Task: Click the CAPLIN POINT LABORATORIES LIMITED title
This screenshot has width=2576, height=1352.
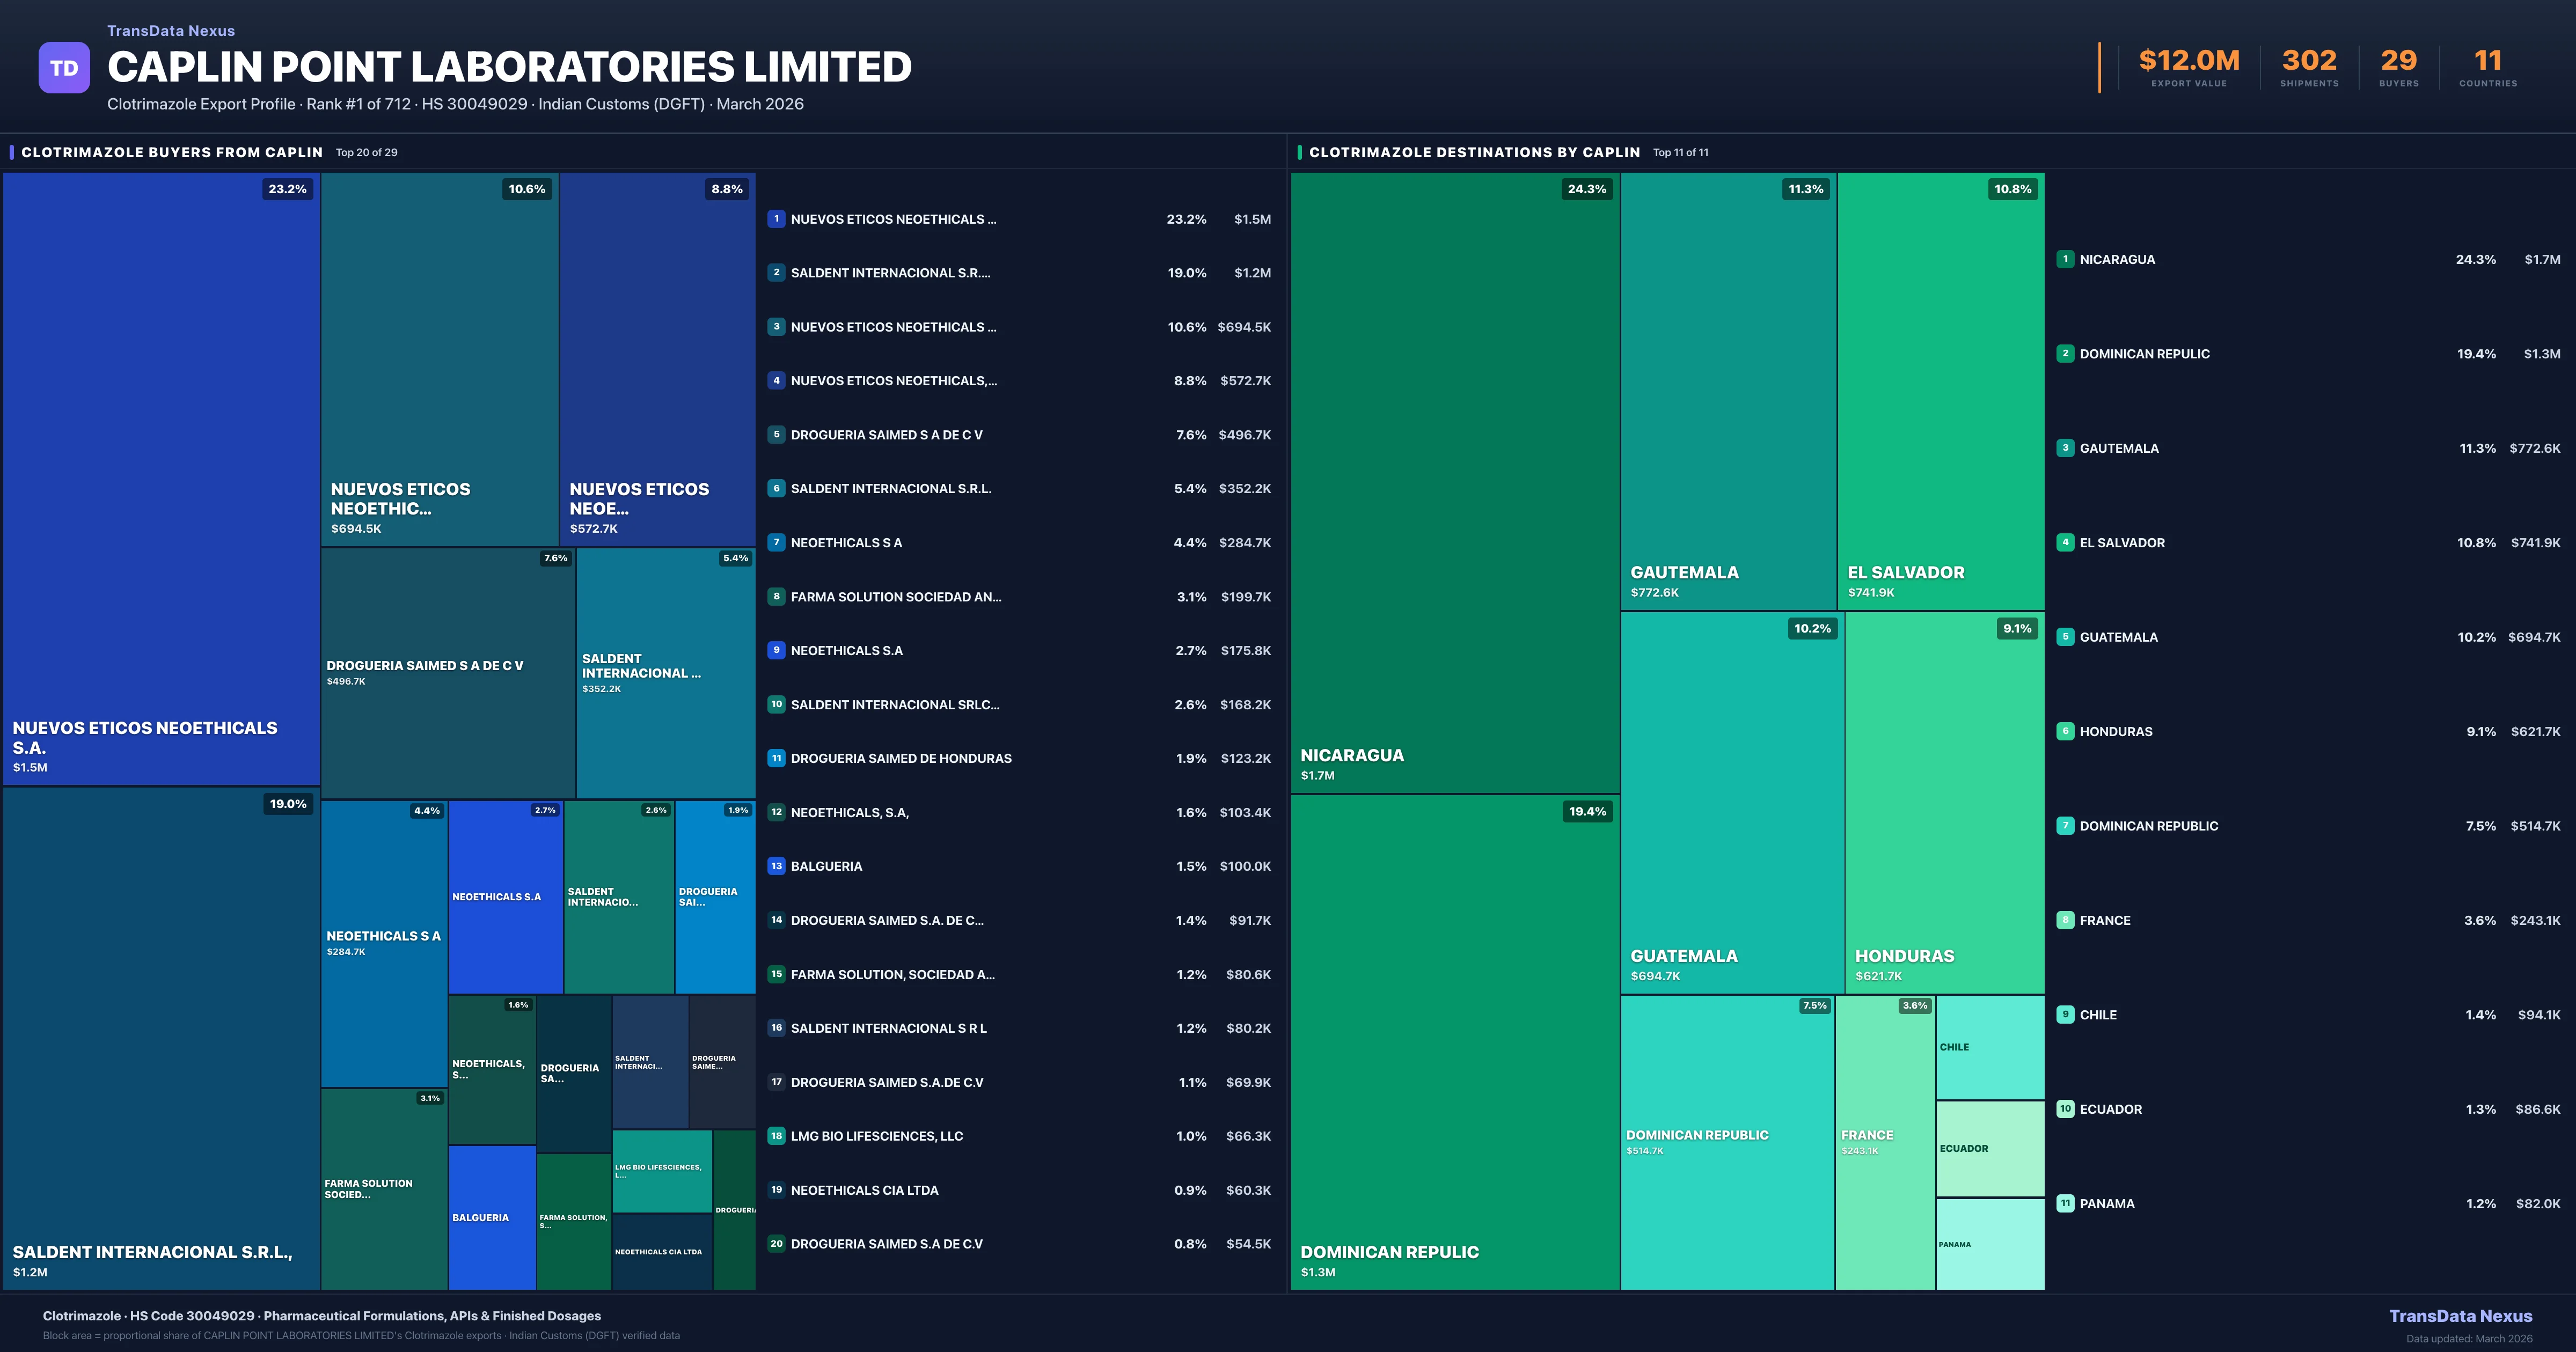Action: point(509,66)
